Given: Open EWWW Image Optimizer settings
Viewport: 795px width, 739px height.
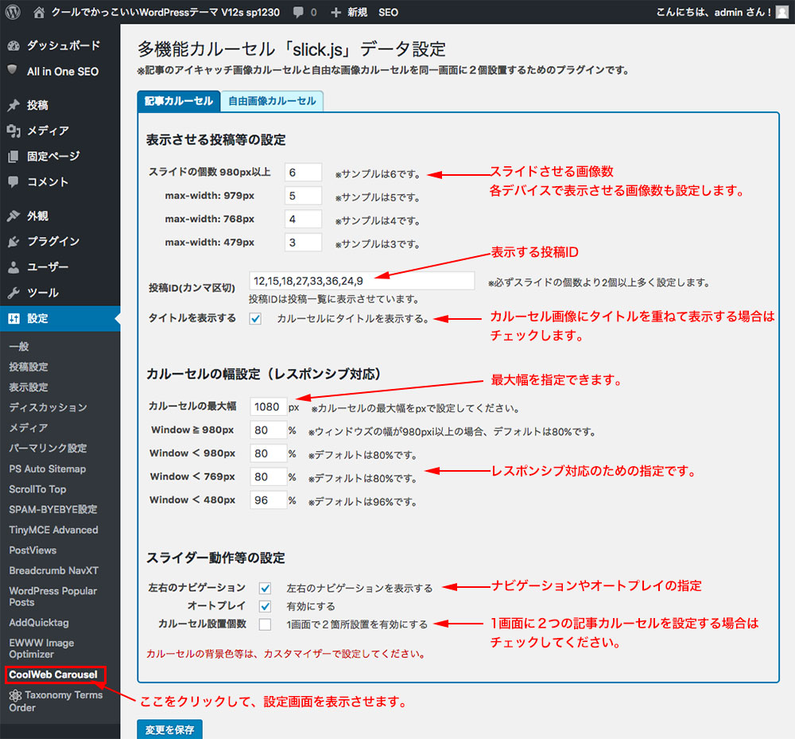Looking at the screenshot, I should tap(41, 648).
